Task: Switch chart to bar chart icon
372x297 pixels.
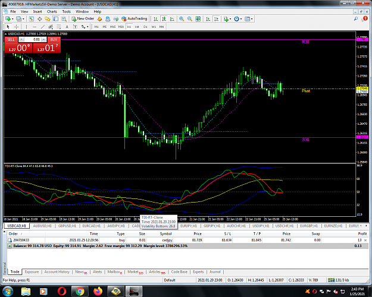Action: point(155,18)
